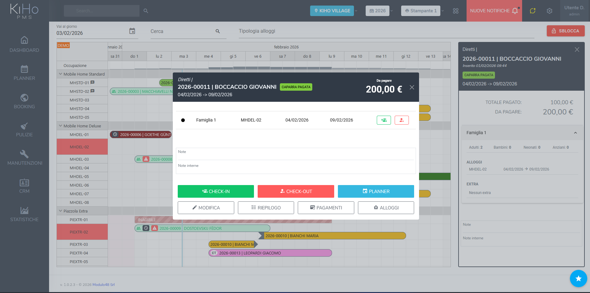Viewport: 590px width, 293px height.
Task: Close the booking dialog with X
Action: point(412,87)
